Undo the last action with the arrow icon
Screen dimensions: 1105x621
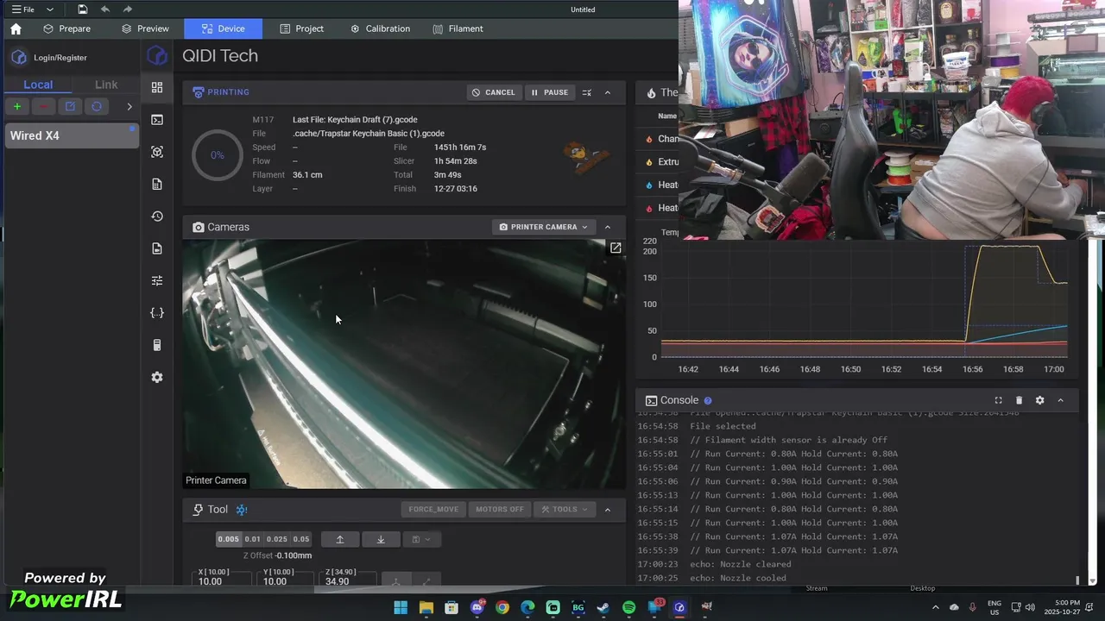coord(105,9)
